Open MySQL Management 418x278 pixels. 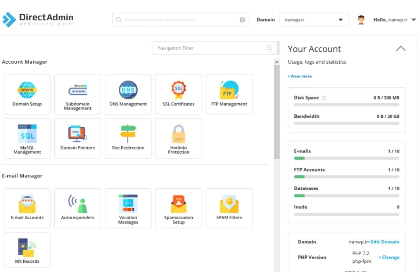(x=27, y=138)
